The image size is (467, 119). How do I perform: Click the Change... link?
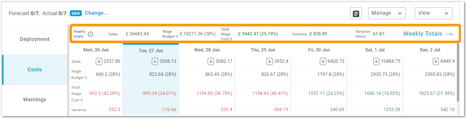(97, 13)
